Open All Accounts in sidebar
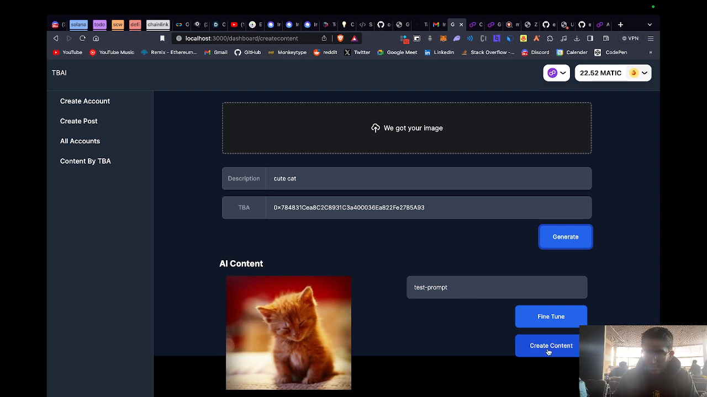 (x=80, y=141)
